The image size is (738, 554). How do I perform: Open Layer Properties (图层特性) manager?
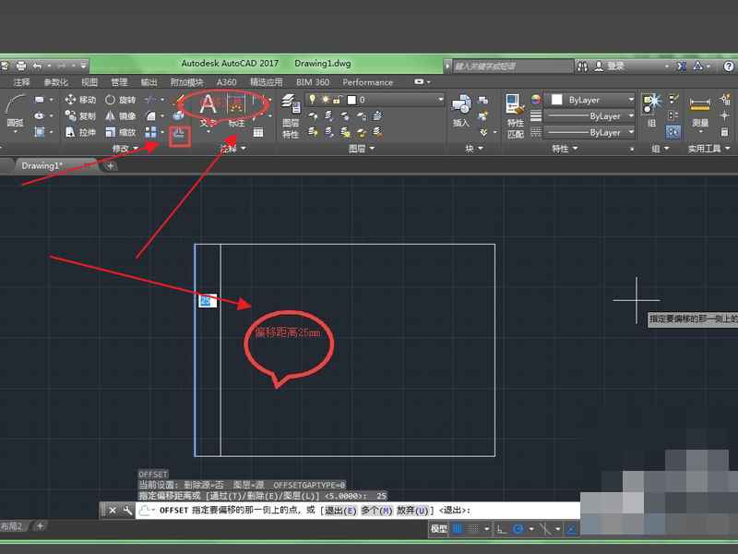(x=291, y=115)
